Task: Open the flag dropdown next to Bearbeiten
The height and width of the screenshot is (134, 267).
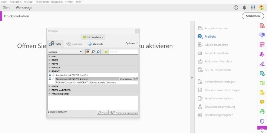Action: pyautogui.click(x=136, y=79)
